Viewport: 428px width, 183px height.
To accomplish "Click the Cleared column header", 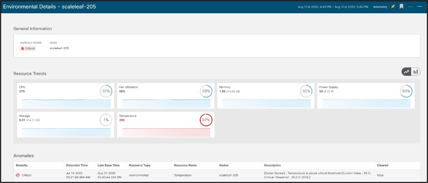I will pos(383,165).
